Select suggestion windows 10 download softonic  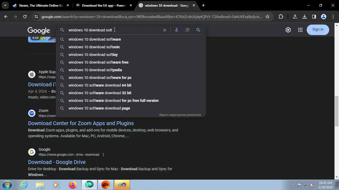(x=131, y=47)
